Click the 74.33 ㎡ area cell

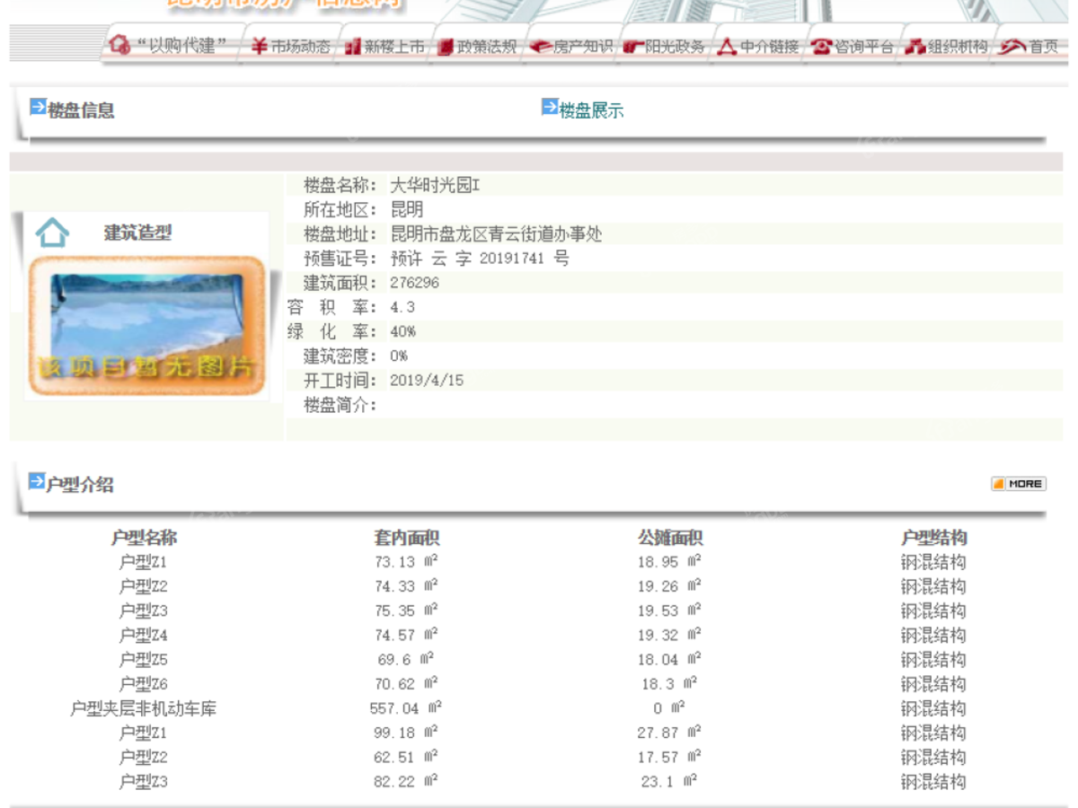pyautogui.click(x=406, y=586)
